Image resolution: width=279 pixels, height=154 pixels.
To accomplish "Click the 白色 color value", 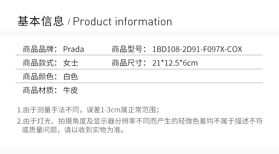I will coord(71,76).
